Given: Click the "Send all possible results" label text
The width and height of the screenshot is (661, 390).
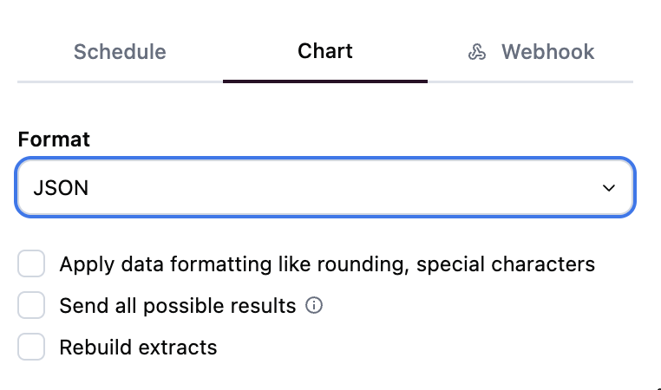Looking at the screenshot, I should click(178, 306).
